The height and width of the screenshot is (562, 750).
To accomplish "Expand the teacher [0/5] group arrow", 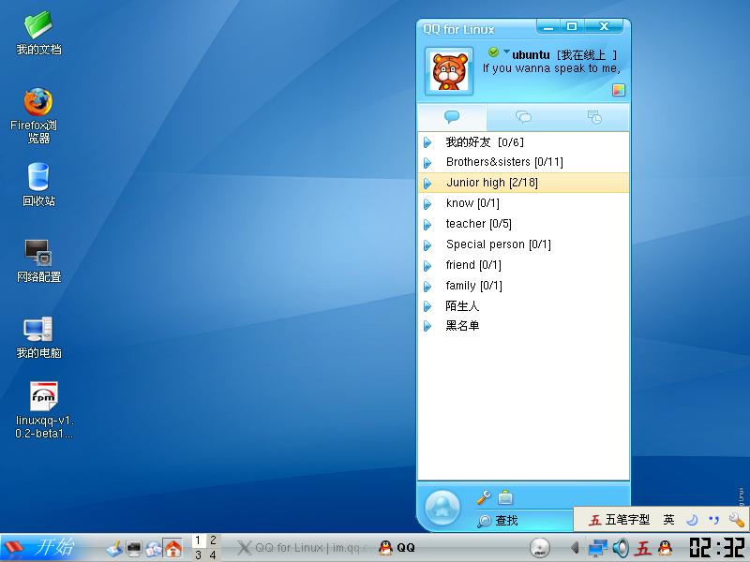I will pos(427,225).
